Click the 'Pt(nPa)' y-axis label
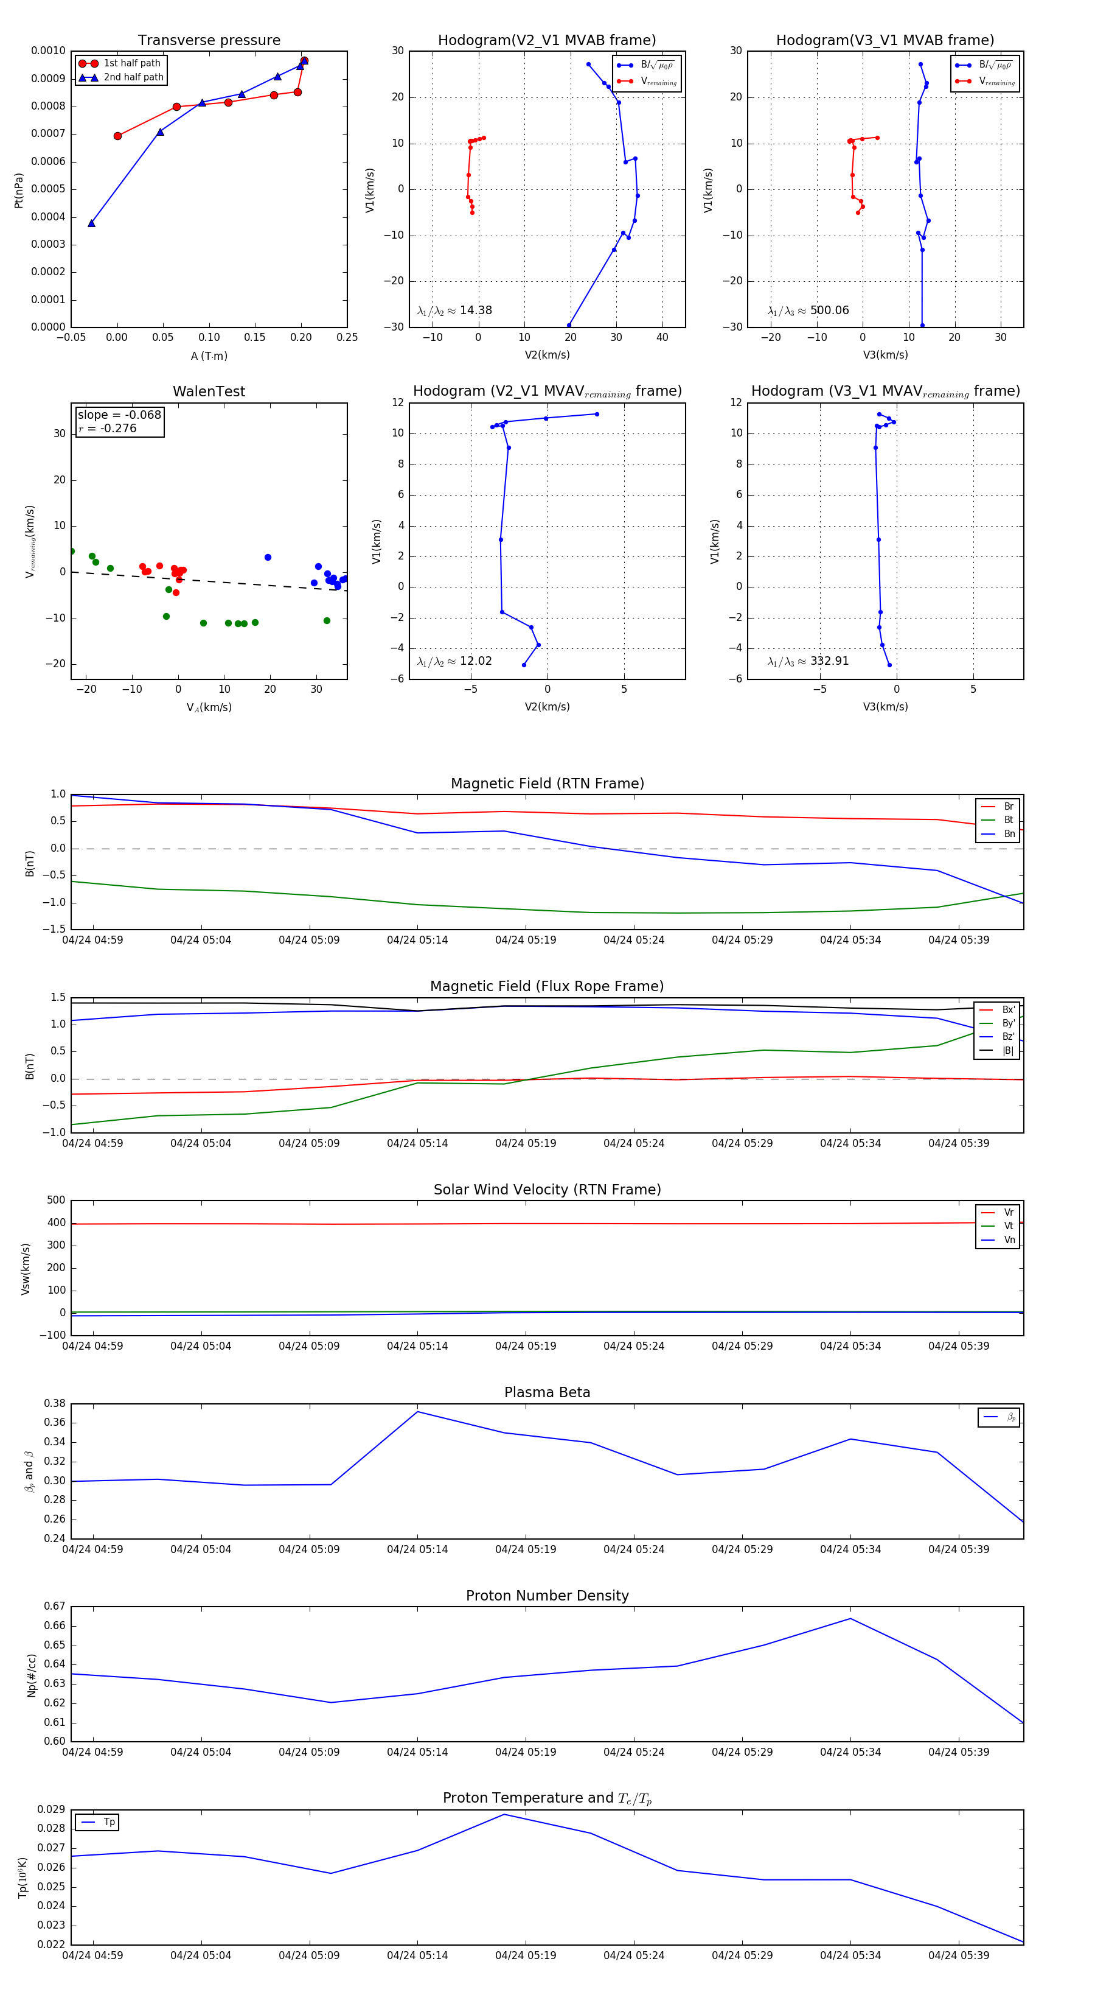 19,189
